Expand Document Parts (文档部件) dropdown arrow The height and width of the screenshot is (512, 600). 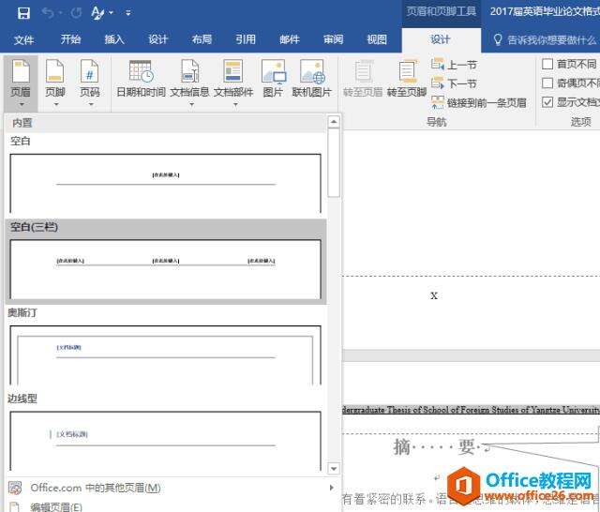click(x=235, y=104)
